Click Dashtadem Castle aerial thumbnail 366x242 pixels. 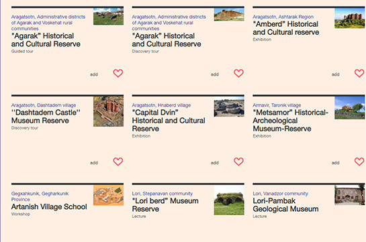coord(109,111)
